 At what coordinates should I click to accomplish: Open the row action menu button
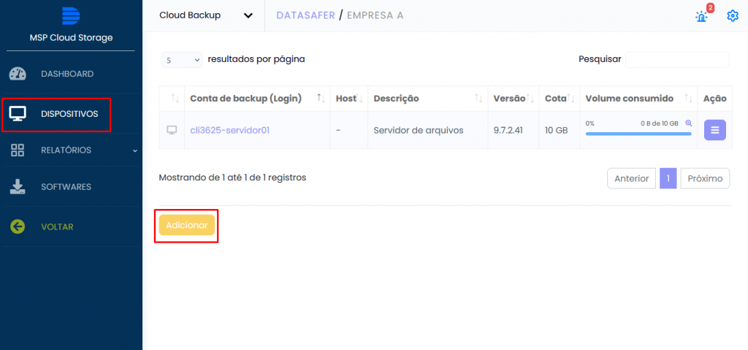[714, 130]
